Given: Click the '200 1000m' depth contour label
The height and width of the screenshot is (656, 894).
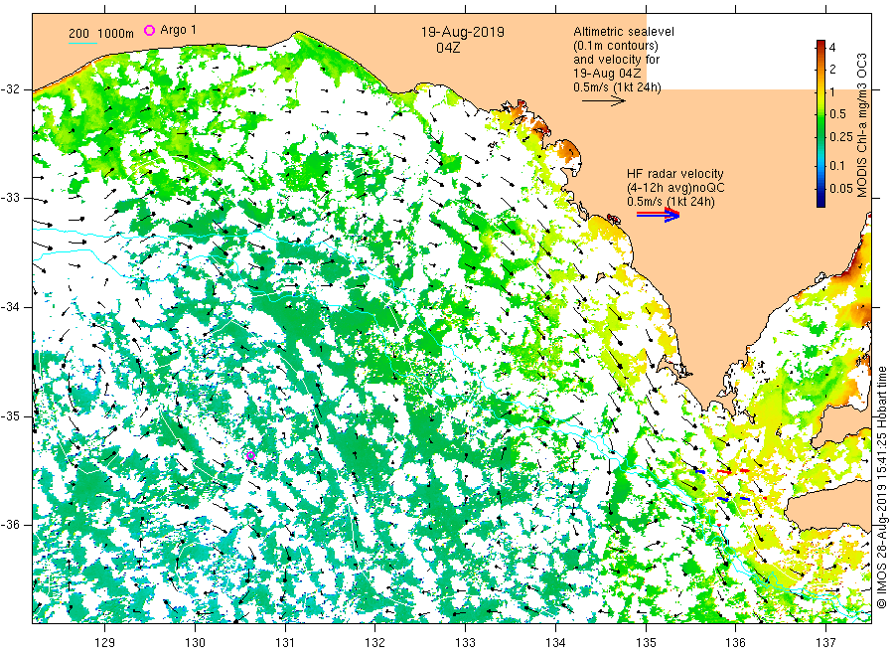Looking at the screenshot, I should 101,34.
